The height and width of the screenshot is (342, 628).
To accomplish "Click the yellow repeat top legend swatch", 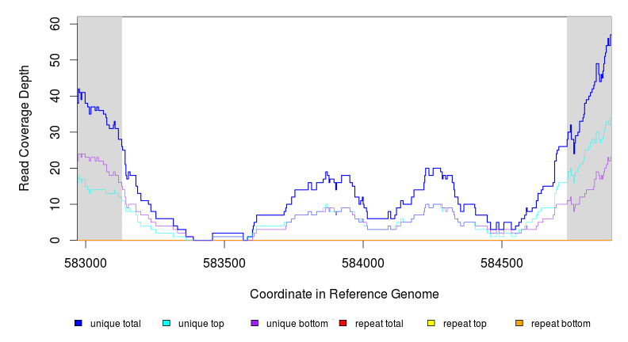I will pyautogui.click(x=431, y=324).
